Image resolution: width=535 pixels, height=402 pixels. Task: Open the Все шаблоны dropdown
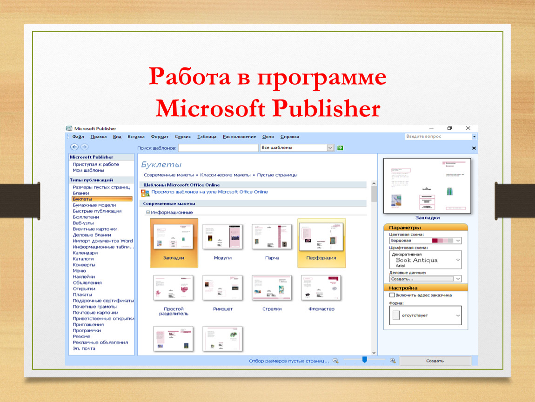(x=330, y=148)
